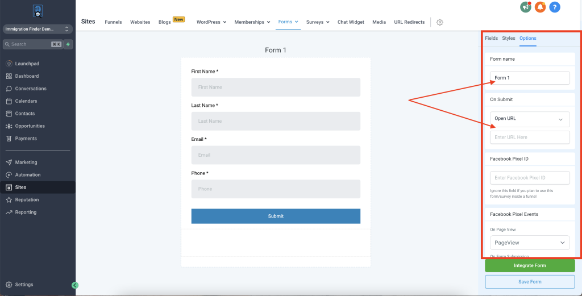Open Launchpad from the sidebar

click(27, 64)
